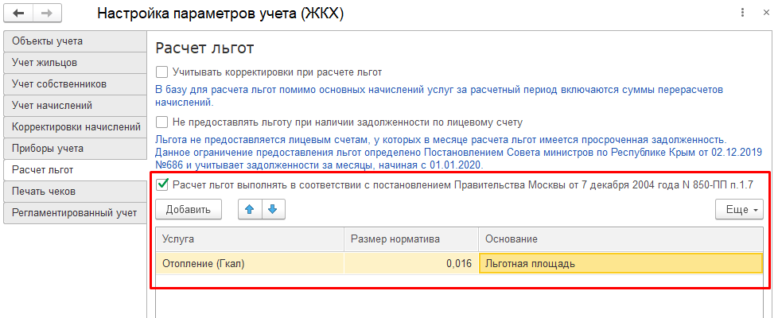Sort by the Услуга column header

(250, 239)
